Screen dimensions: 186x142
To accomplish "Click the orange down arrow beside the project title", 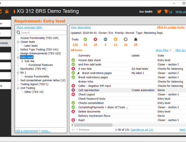I will coord(15,11).
